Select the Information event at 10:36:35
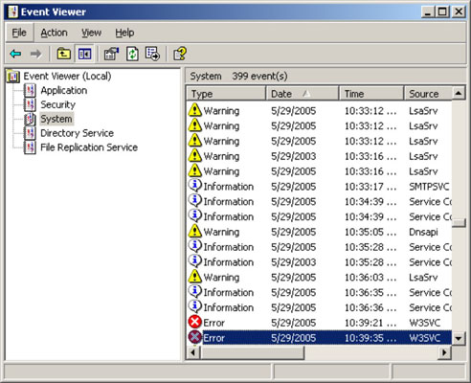This screenshot has width=471, height=383. (x=319, y=292)
